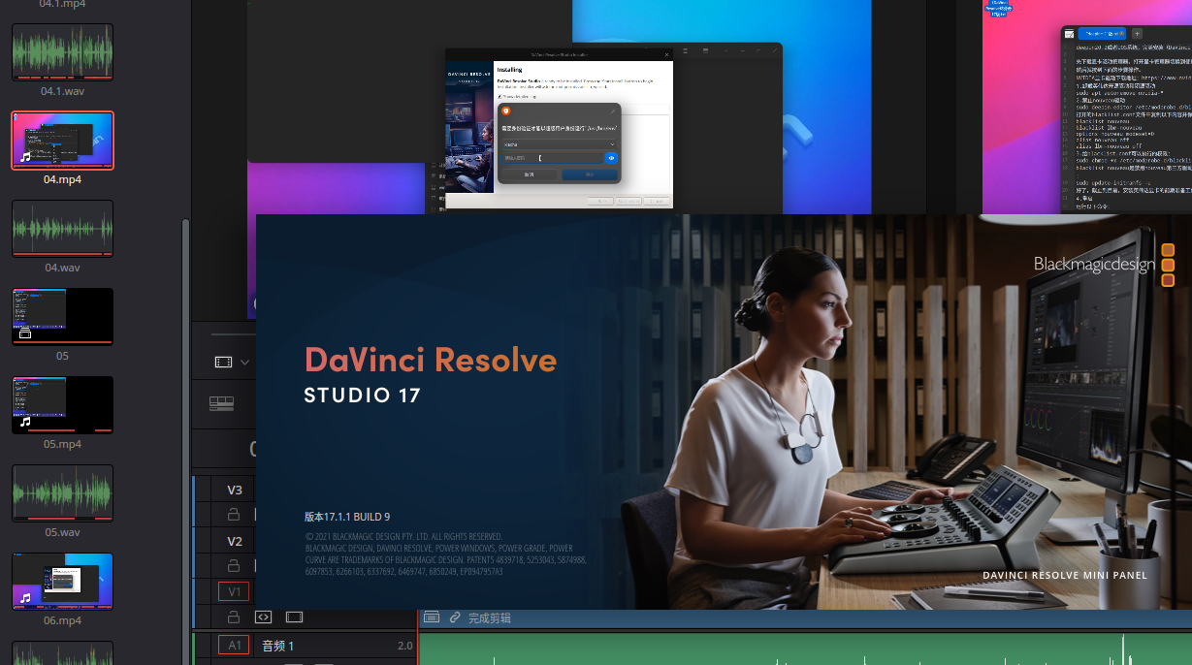Click the link icon on the 完成剪辑 clip
The image size is (1192, 665).
454,617
